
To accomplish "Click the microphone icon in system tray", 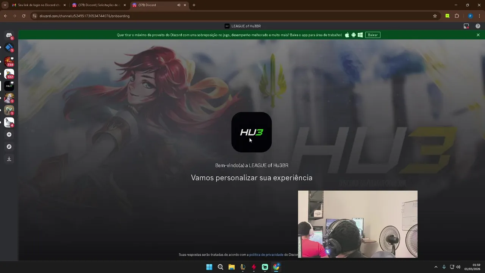I will pyautogui.click(x=444, y=267).
